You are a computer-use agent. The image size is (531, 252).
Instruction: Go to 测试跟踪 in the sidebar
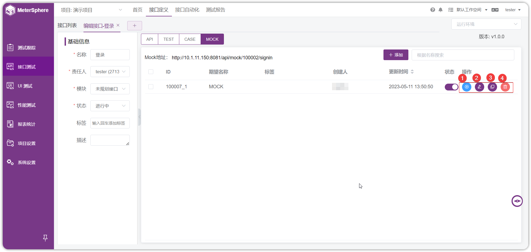tap(28, 48)
